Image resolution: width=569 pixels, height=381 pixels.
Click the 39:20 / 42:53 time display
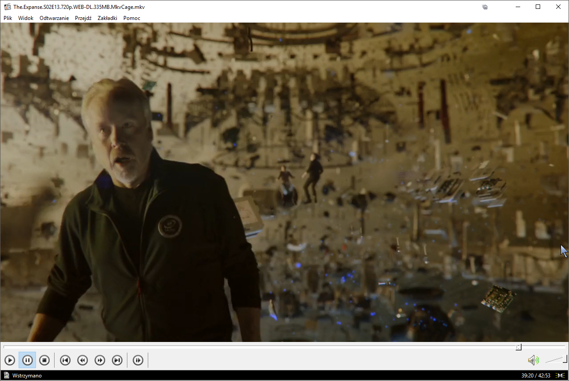pyautogui.click(x=536, y=376)
